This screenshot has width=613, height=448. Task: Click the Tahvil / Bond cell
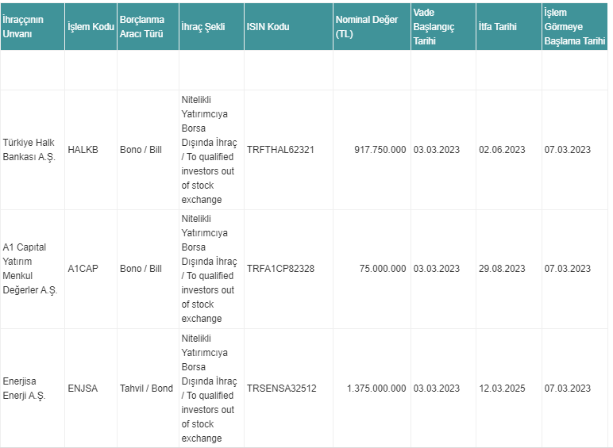tap(146, 389)
